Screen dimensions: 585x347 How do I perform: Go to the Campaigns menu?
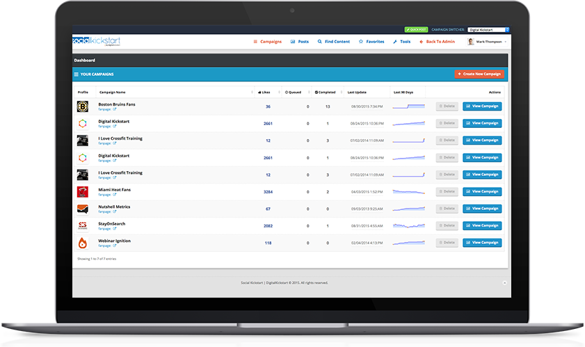click(x=268, y=42)
